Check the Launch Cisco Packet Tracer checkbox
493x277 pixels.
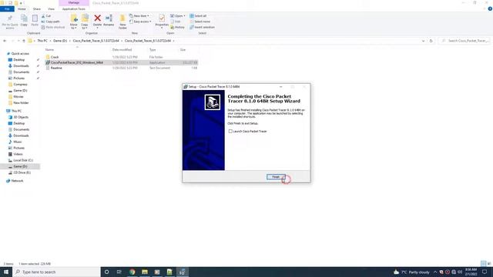click(230, 132)
